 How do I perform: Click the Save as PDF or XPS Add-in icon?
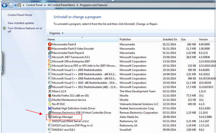pos(50,65)
